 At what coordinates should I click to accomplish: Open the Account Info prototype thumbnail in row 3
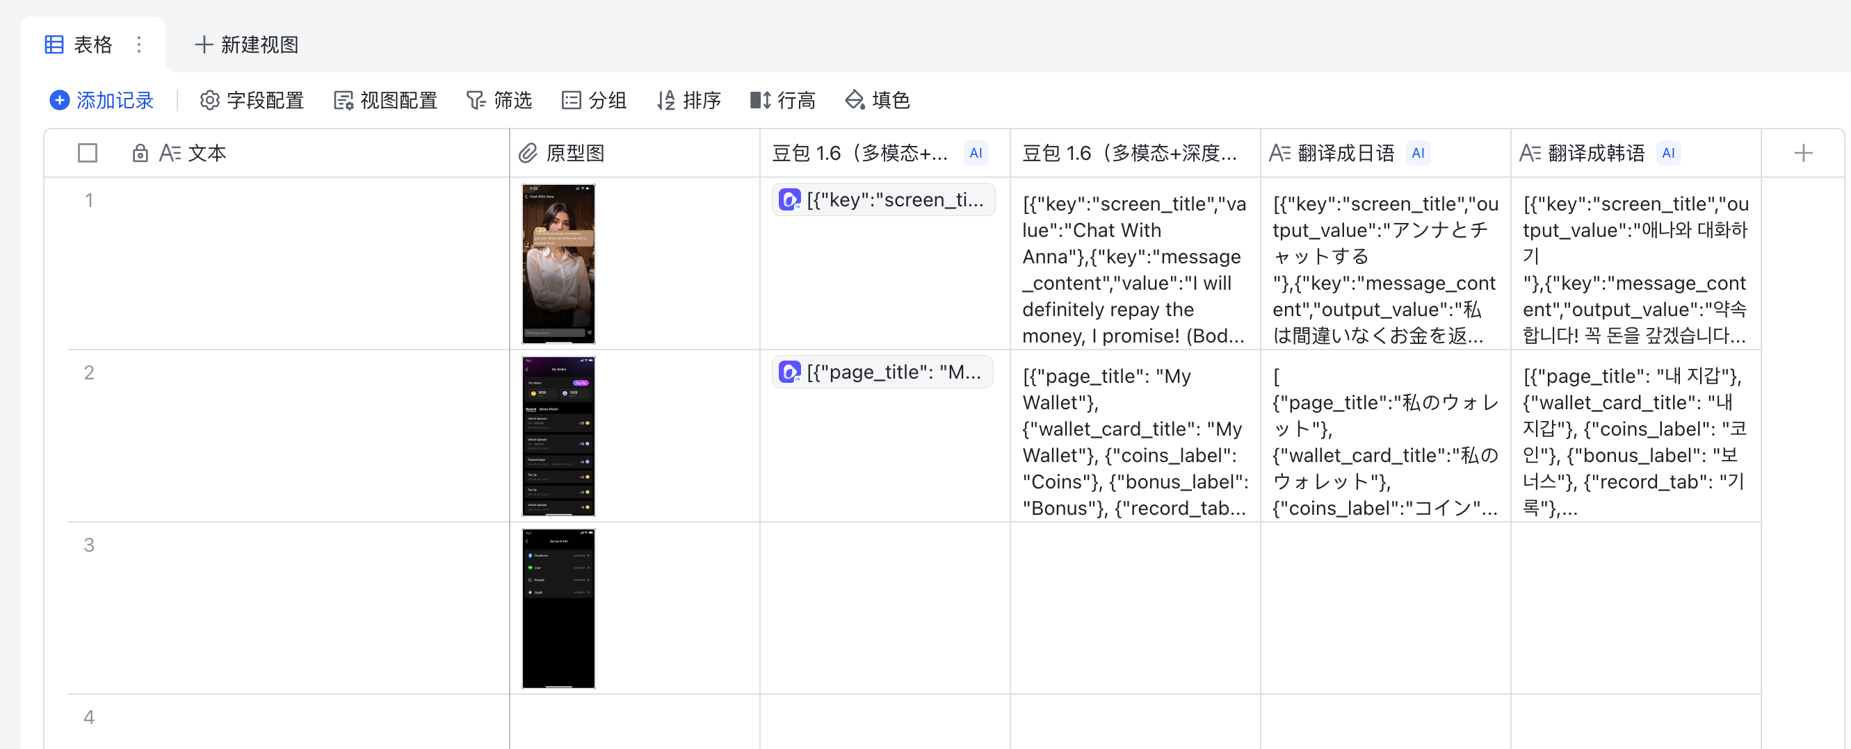point(558,608)
